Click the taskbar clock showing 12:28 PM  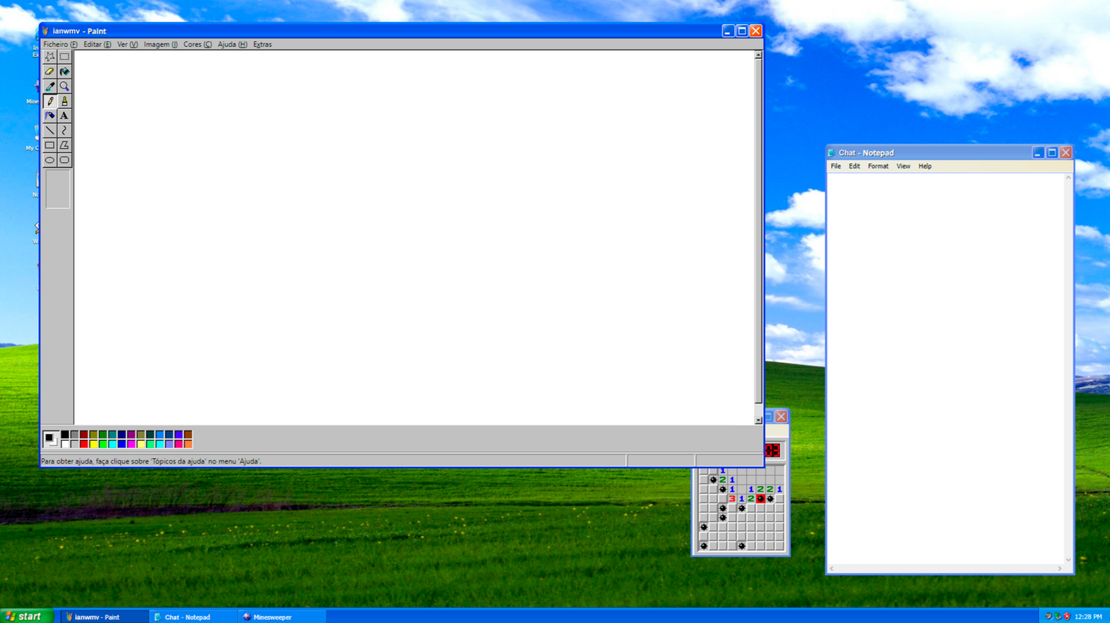pos(1088,617)
